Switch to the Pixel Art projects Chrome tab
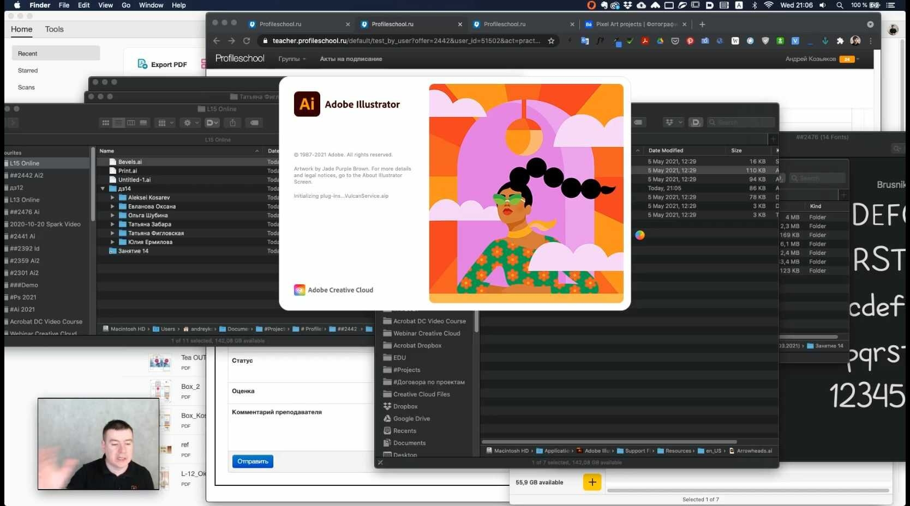Image resolution: width=910 pixels, height=506 pixels. click(636, 24)
